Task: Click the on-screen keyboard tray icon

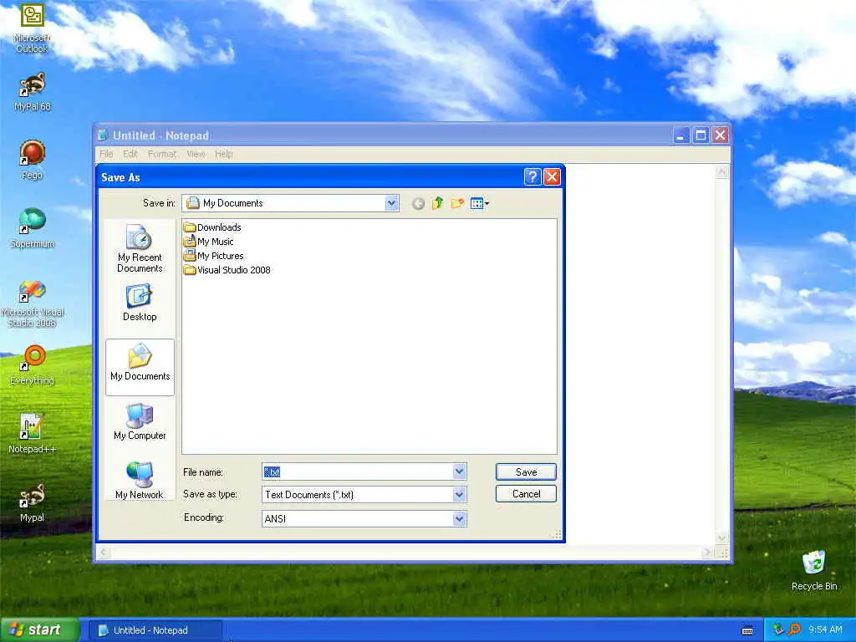Action: click(x=747, y=630)
